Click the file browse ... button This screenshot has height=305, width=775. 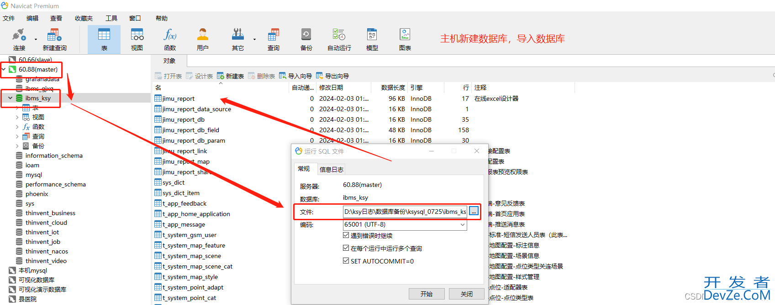pyautogui.click(x=474, y=211)
